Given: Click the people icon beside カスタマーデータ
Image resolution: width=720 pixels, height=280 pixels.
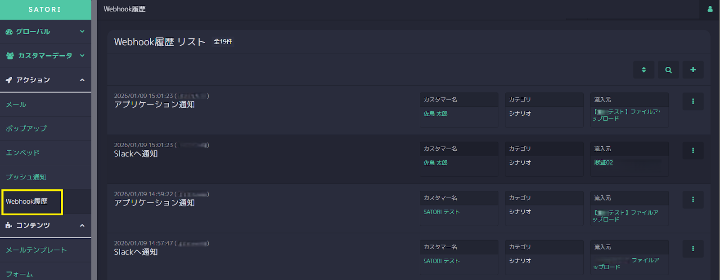Looking at the screenshot, I should [x=9, y=56].
